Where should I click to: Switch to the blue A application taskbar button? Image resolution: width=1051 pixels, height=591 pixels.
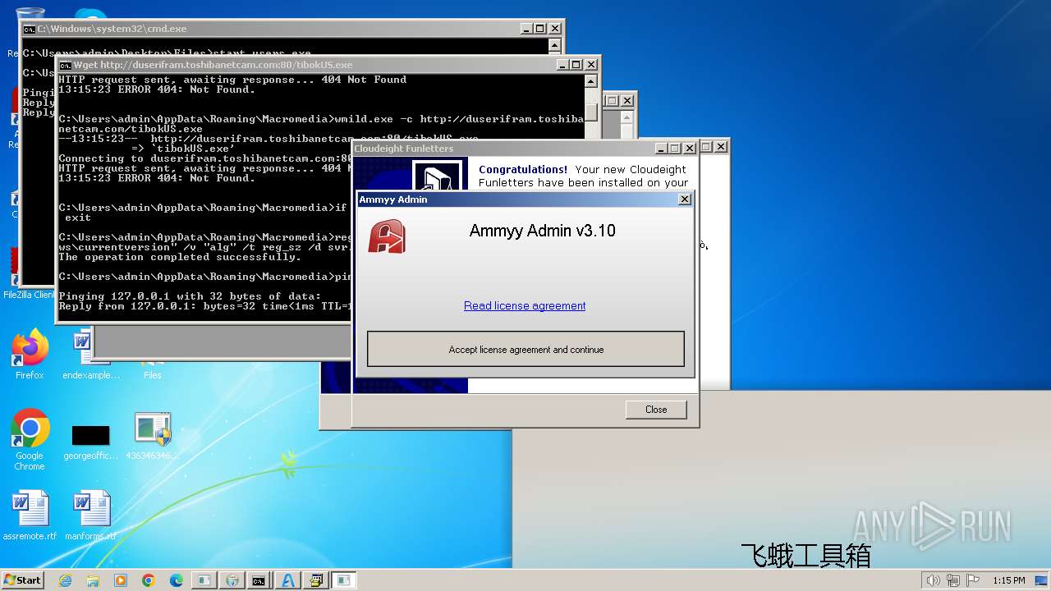pos(287,580)
